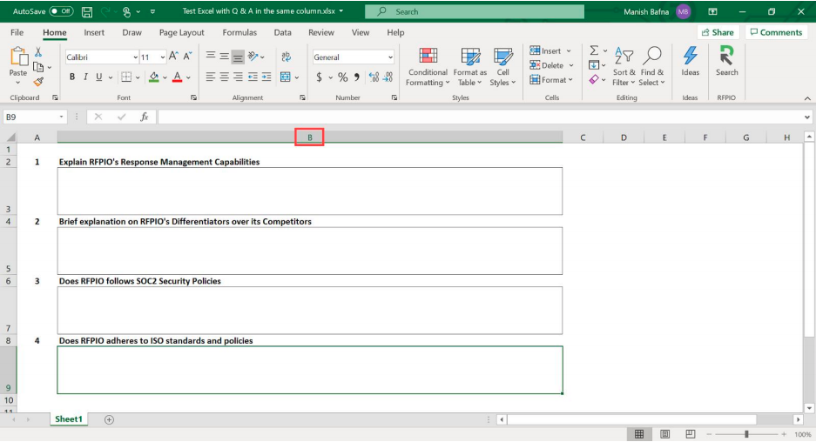Screen dimensions: 816x442
Task: Click the Ideas lightning icon
Action: (x=691, y=55)
